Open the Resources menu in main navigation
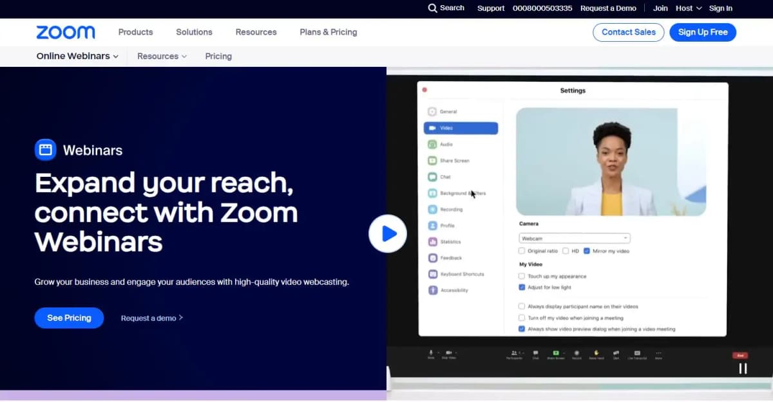The image size is (773, 402). pyautogui.click(x=256, y=32)
